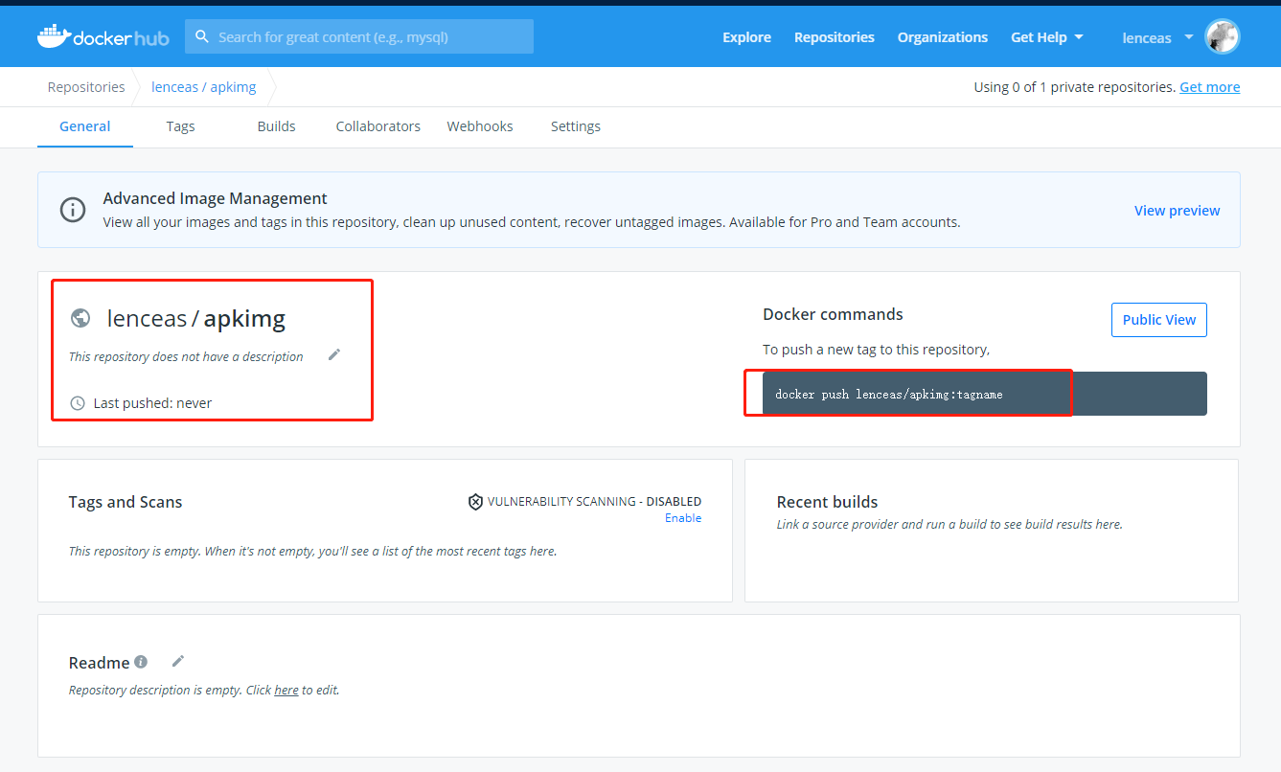
Task: Click the search content input field
Action: click(x=364, y=35)
